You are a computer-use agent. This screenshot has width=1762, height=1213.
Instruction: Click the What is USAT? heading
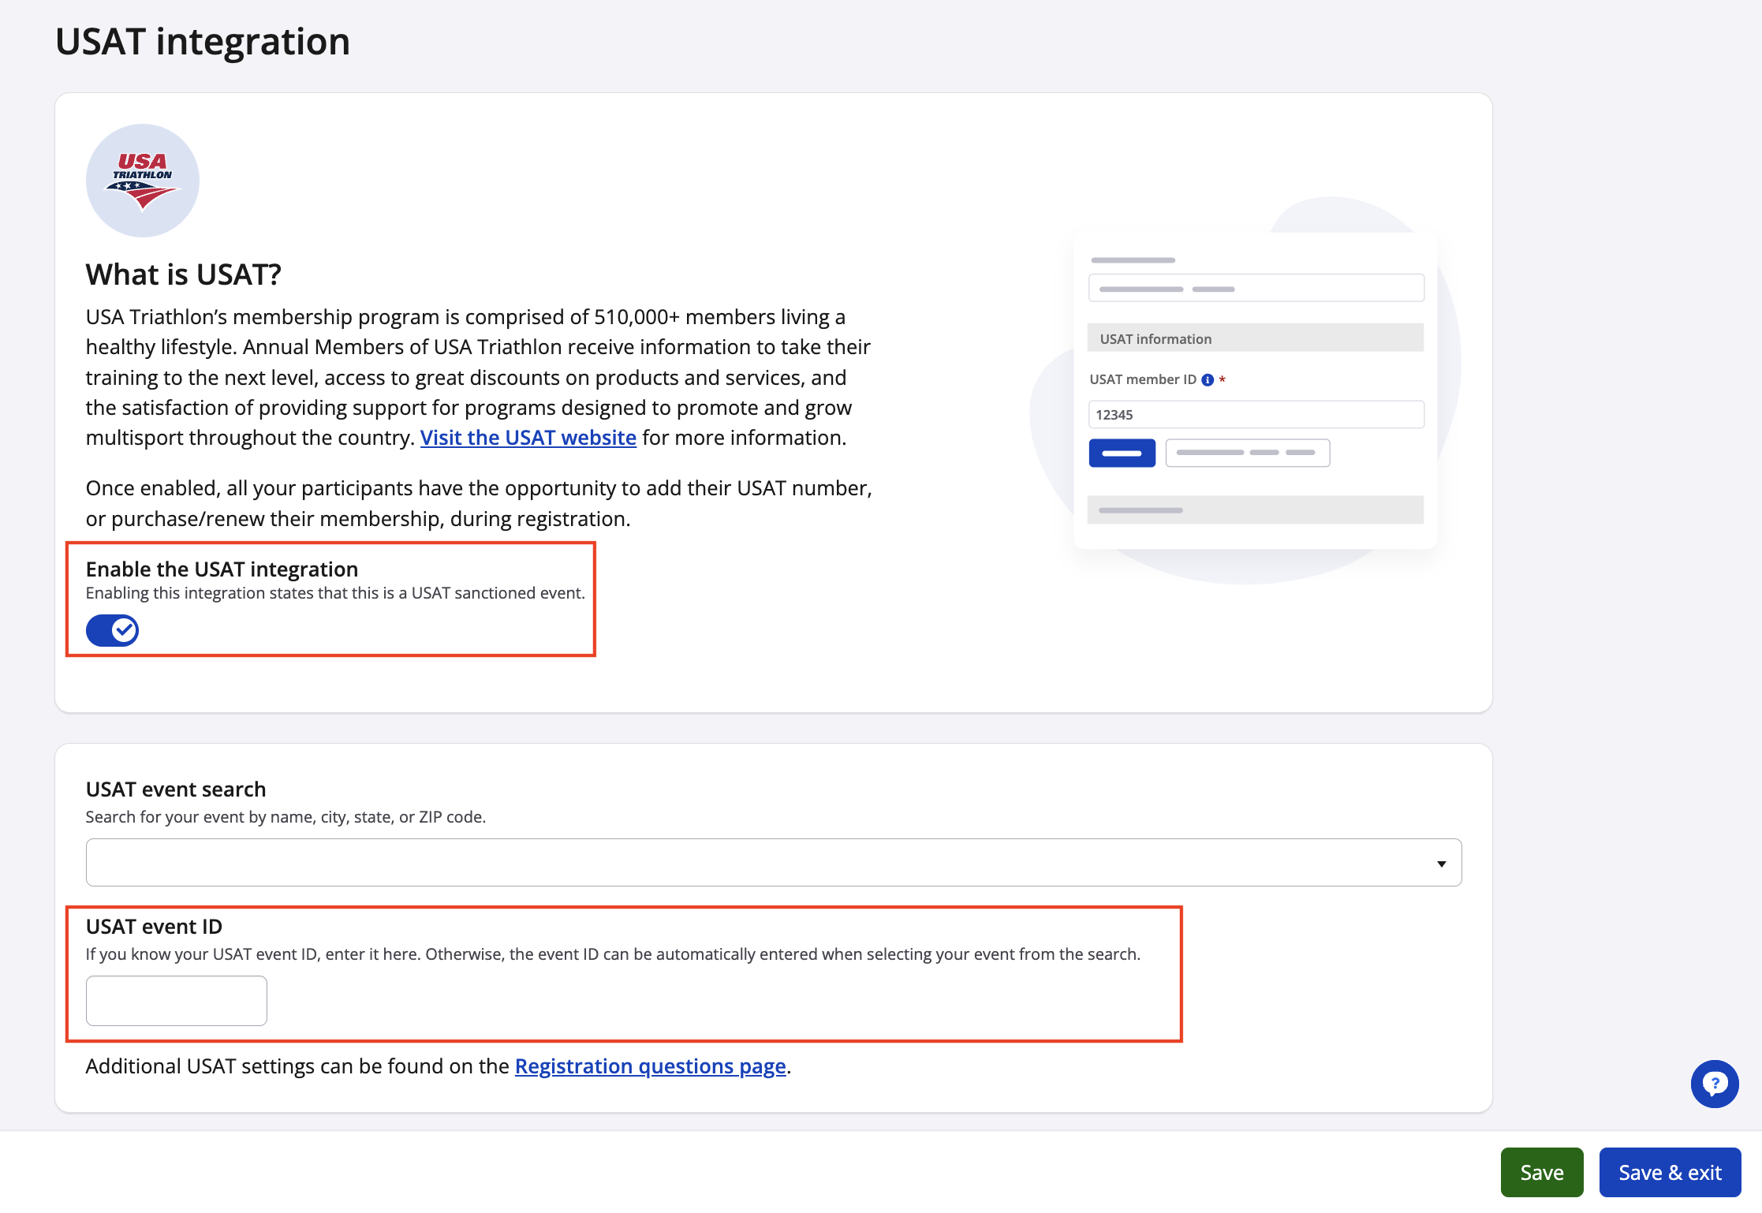coord(183,274)
